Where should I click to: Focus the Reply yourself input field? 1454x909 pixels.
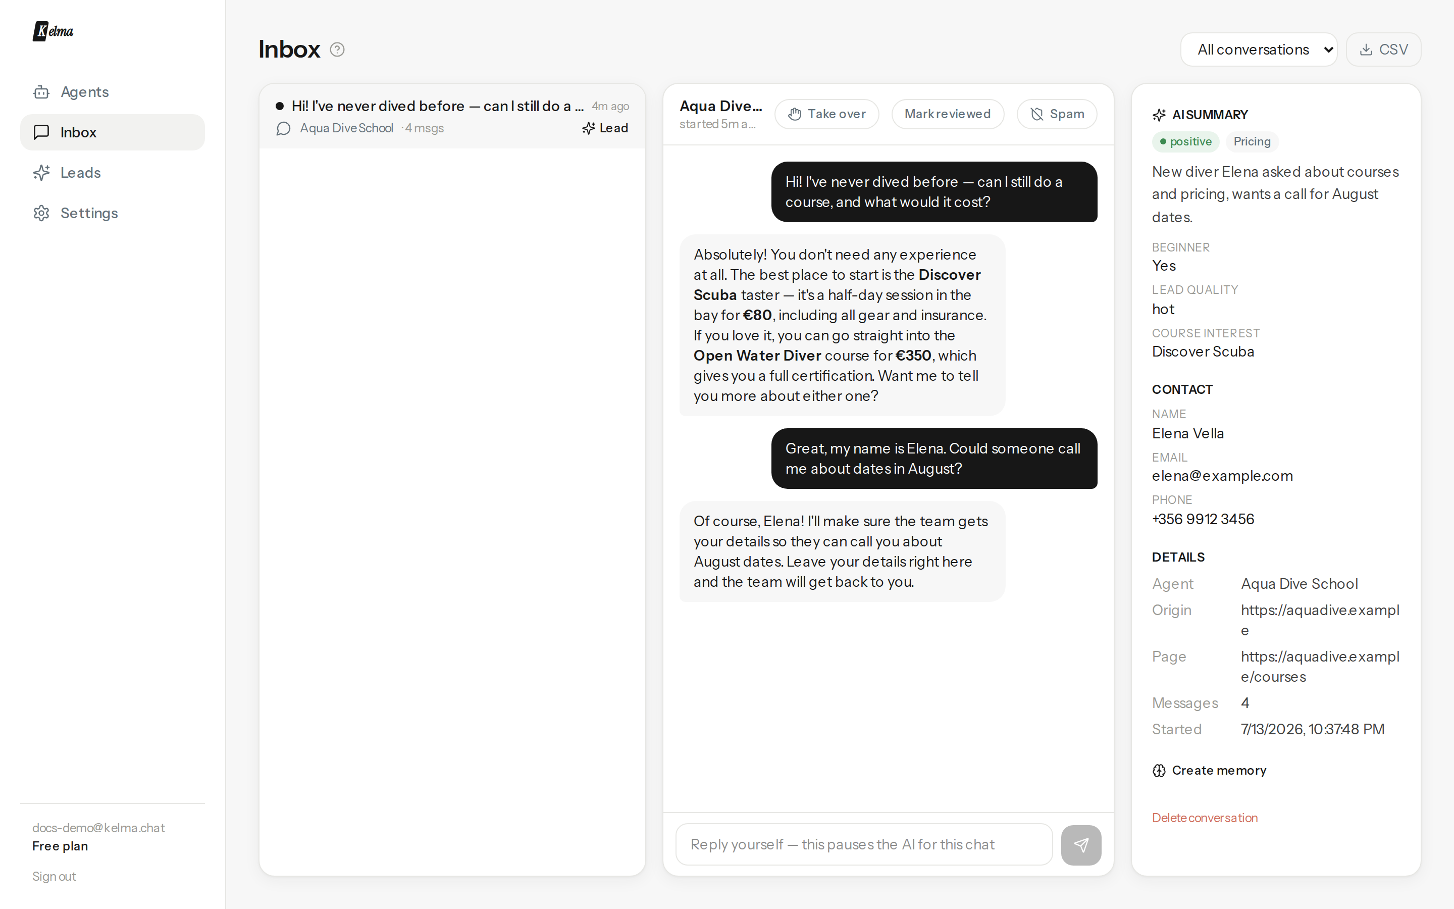864,845
